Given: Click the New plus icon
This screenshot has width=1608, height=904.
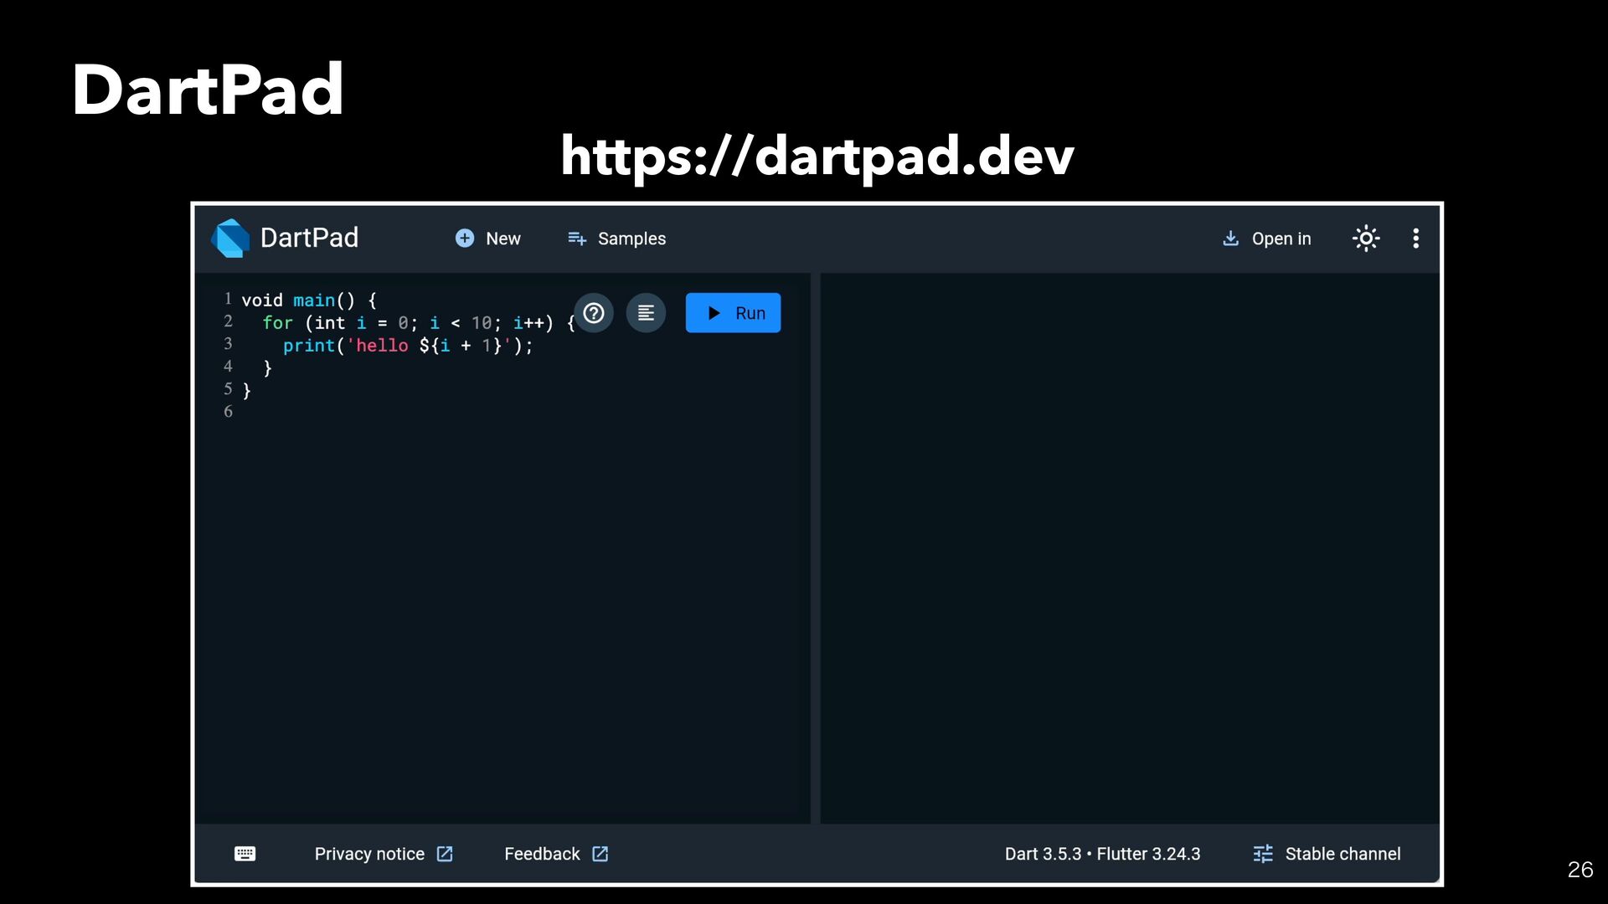Looking at the screenshot, I should (465, 239).
